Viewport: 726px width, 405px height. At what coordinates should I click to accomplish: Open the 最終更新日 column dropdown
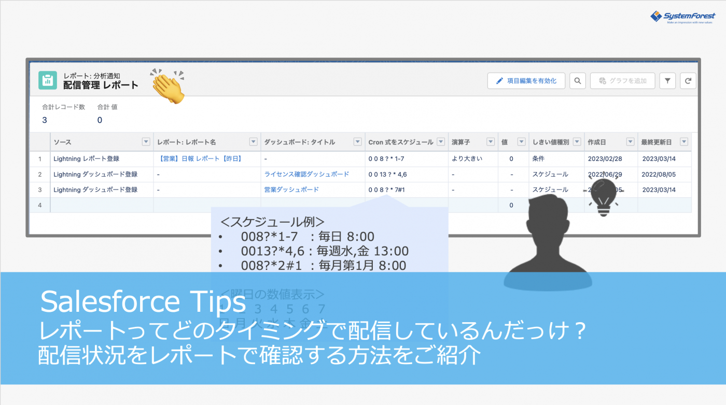tap(684, 142)
